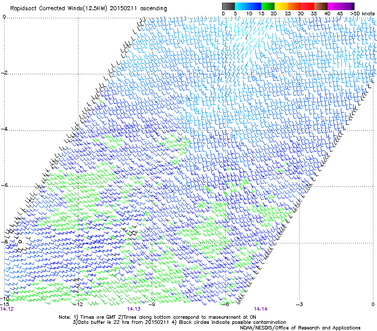Click the '>50 knots' legend label

pos(362,14)
